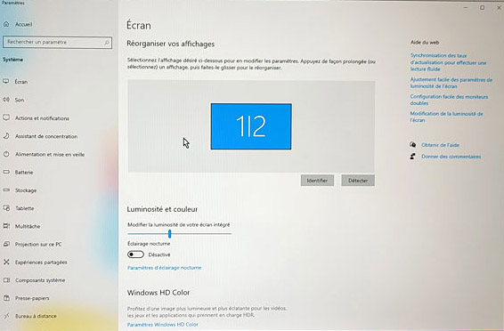The image size is (504, 331).
Task: Open Presse-papiers settings
Action: pos(32,298)
